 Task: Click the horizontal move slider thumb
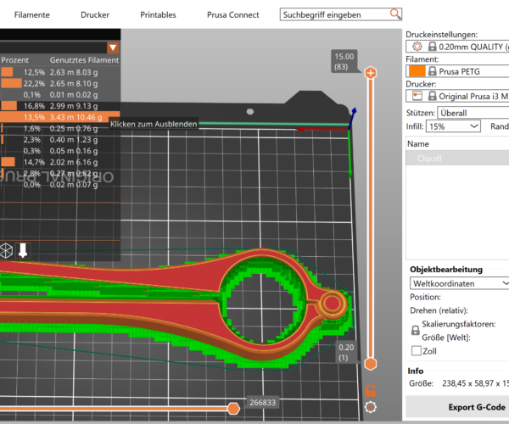[x=233, y=409]
